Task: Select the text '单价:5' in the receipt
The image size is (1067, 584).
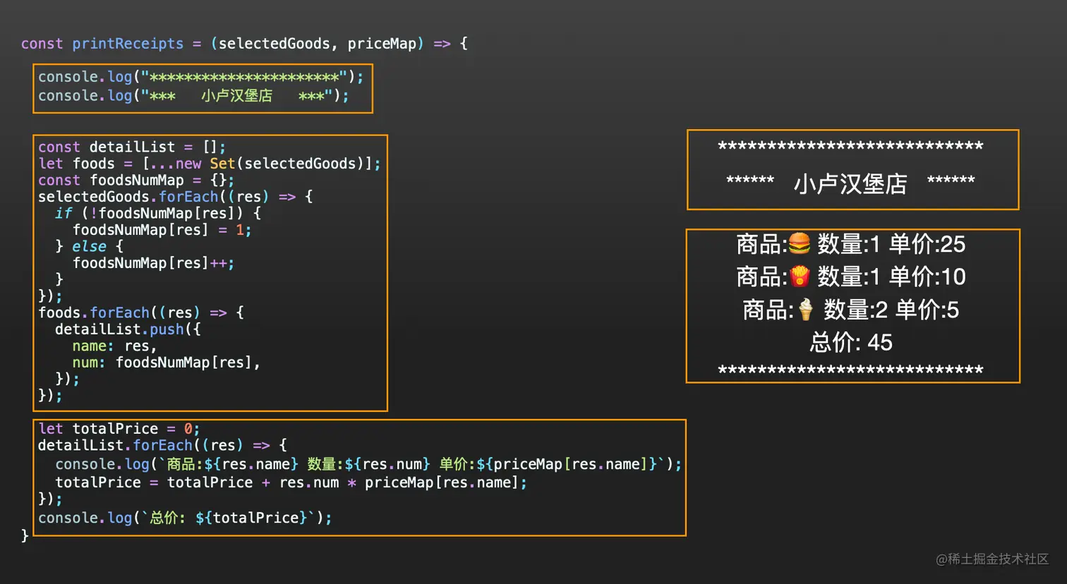Action: [x=927, y=310]
